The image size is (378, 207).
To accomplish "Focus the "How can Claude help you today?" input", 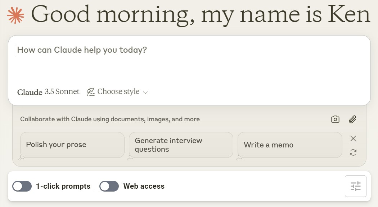I will 189,61.
